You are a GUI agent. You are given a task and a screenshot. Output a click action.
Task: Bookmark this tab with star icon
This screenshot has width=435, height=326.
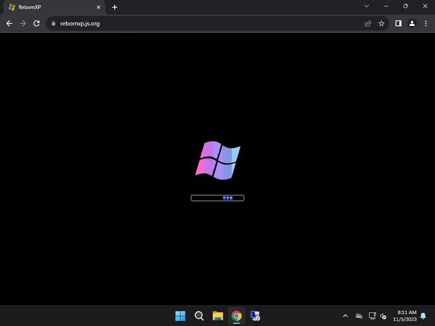coord(381,24)
